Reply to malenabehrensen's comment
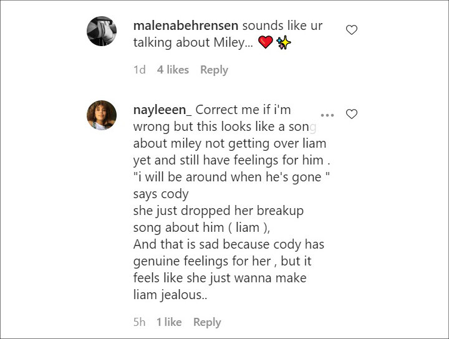The height and width of the screenshot is (339, 449). (x=214, y=70)
